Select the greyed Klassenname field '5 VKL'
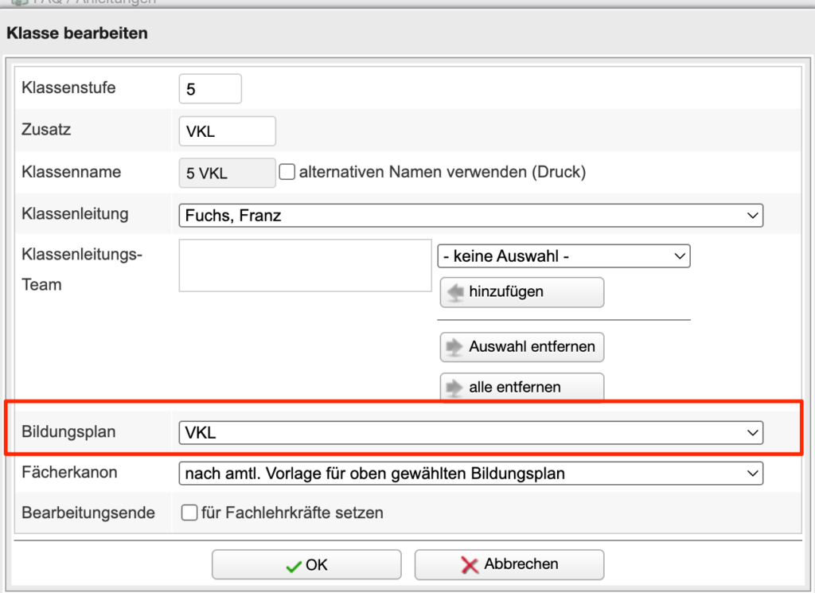Viewport: 815px width, 593px height. click(227, 173)
